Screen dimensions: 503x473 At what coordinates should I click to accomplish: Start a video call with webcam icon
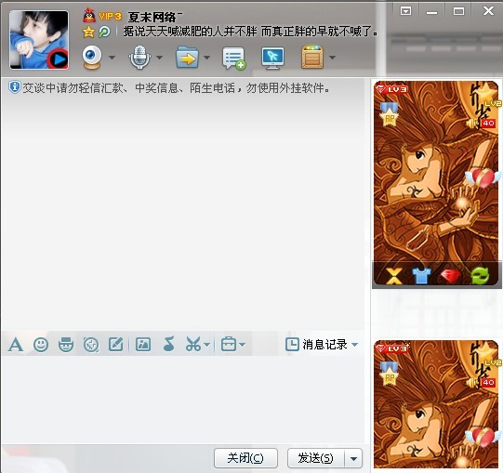92,58
